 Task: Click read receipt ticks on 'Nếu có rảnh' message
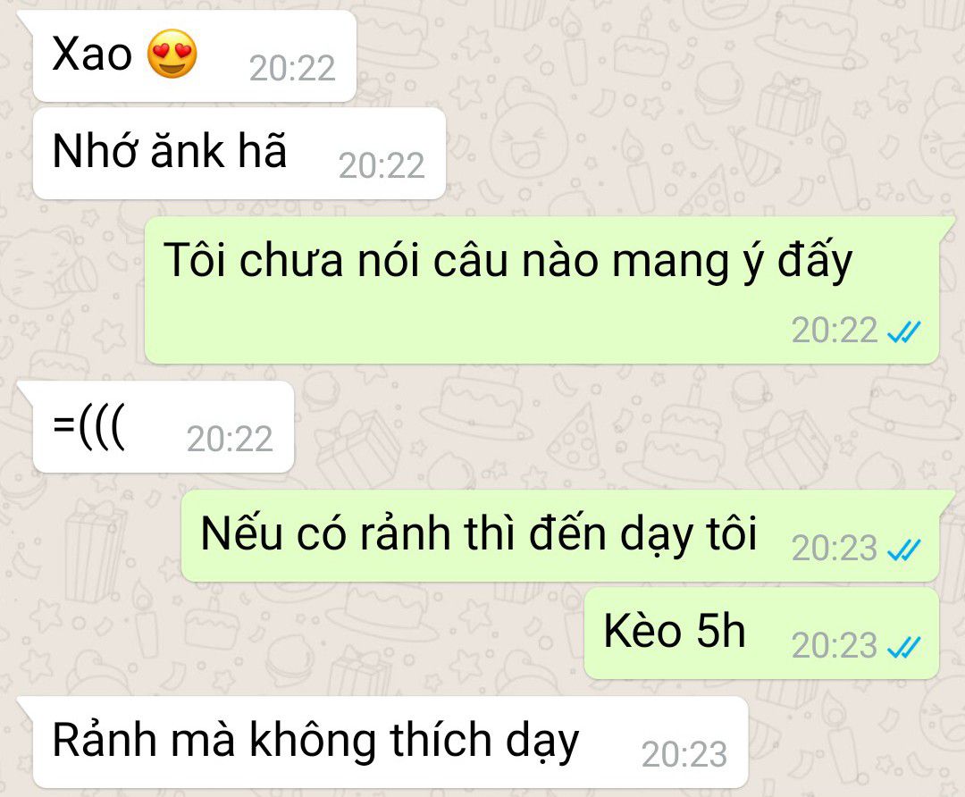[903, 549]
